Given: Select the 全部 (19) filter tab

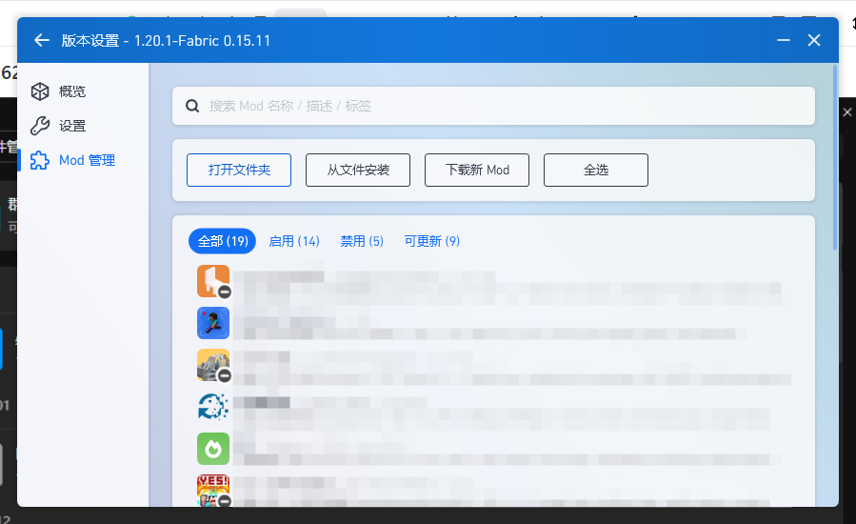Looking at the screenshot, I should point(222,241).
